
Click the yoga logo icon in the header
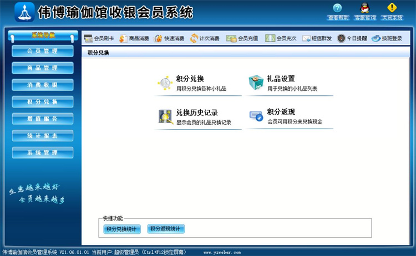24,12
